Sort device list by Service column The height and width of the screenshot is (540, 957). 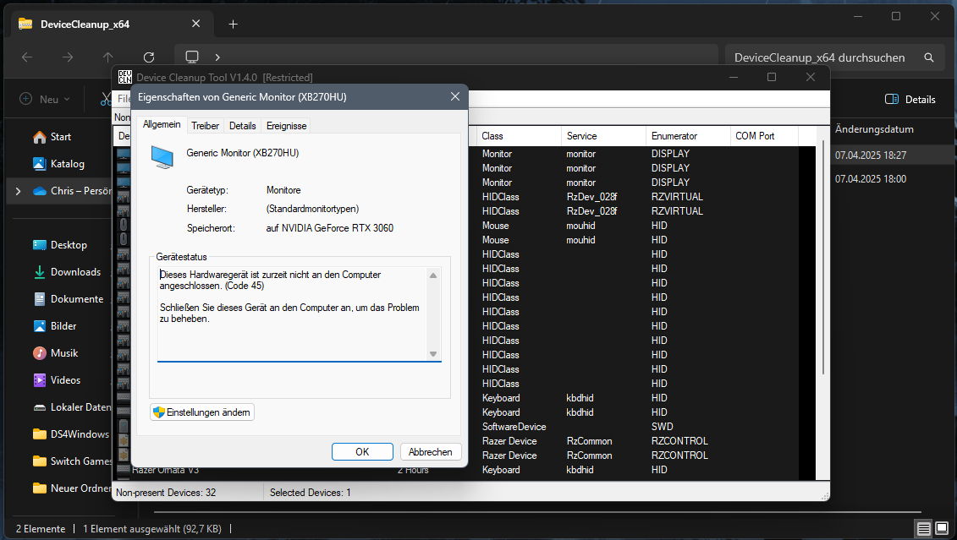click(603, 136)
